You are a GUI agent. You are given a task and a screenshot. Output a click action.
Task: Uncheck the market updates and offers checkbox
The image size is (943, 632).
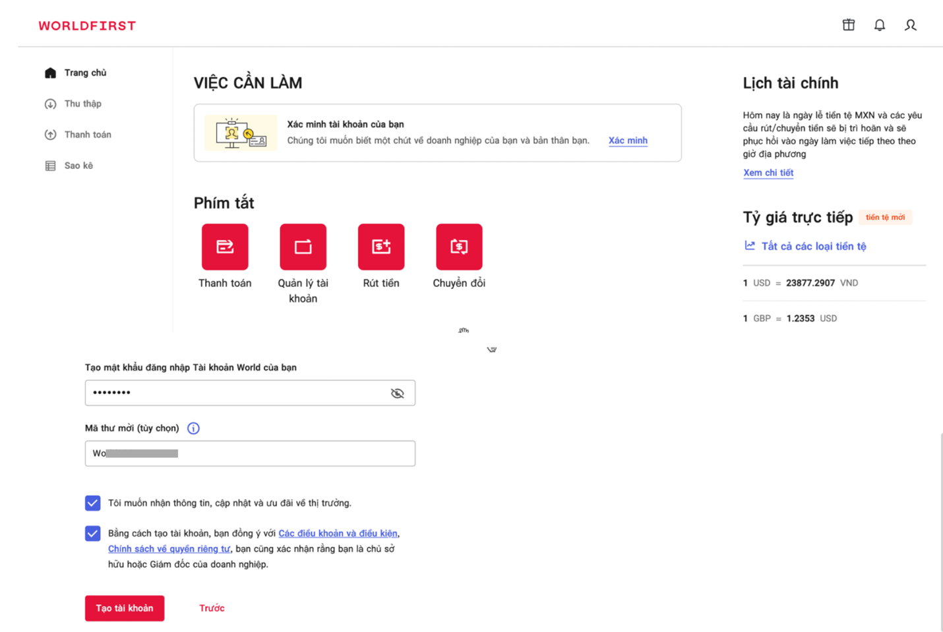point(93,503)
